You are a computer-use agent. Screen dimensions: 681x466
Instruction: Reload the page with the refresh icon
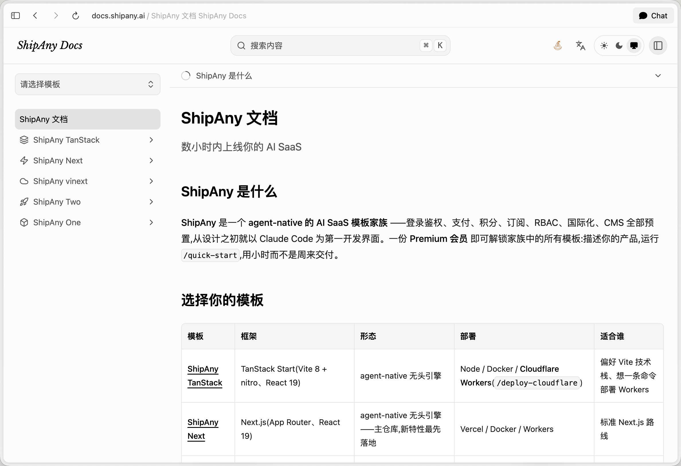pyautogui.click(x=76, y=15)
